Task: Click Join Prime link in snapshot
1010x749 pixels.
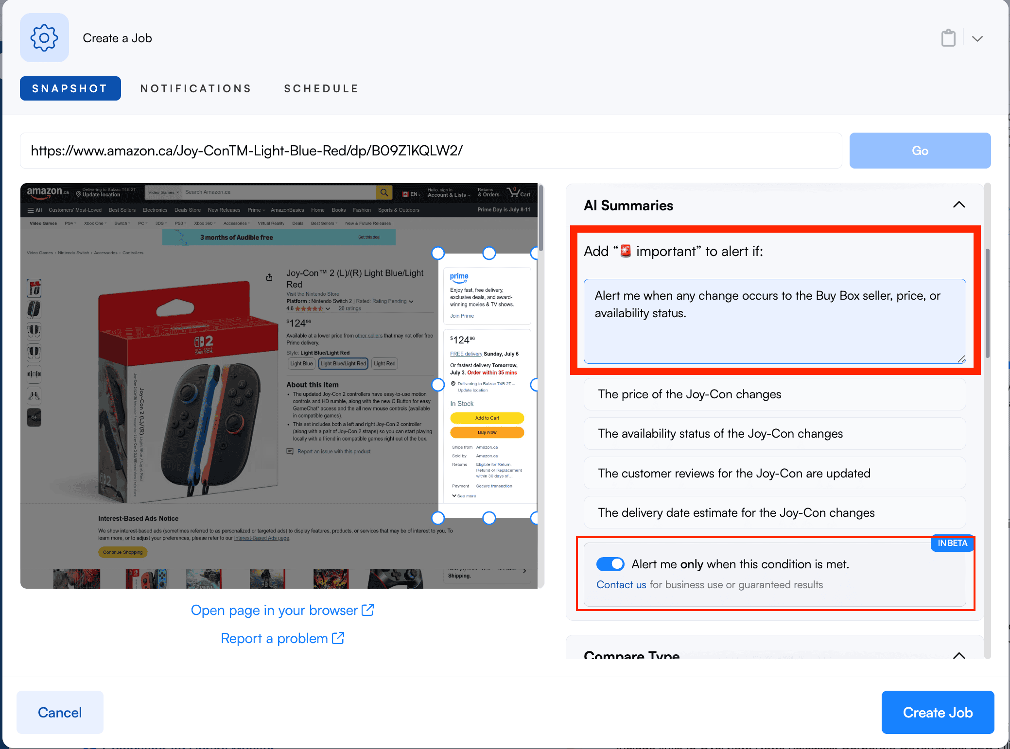Action: click(x=462, y=316)
